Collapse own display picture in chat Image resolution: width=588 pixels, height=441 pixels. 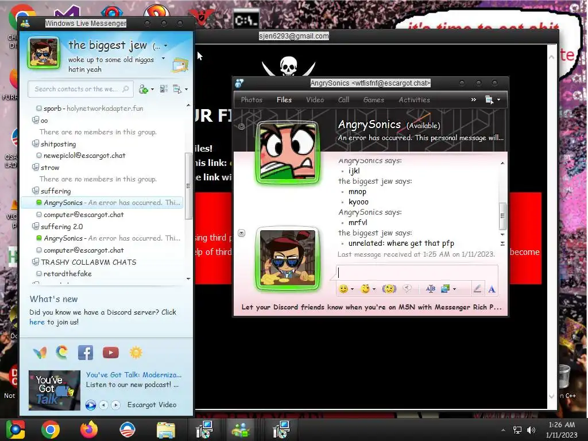click(242, 233)
